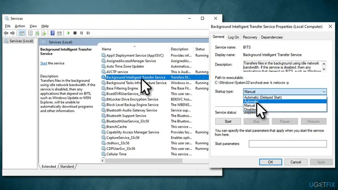This screenshot has width=338, height=190.
Task: Click the Start button in Properties dialog
Action: point(228,122)
